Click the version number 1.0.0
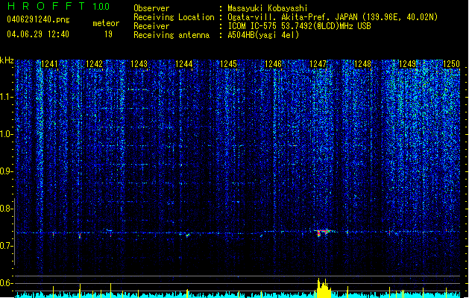469x298 pixels. (101, 7)
